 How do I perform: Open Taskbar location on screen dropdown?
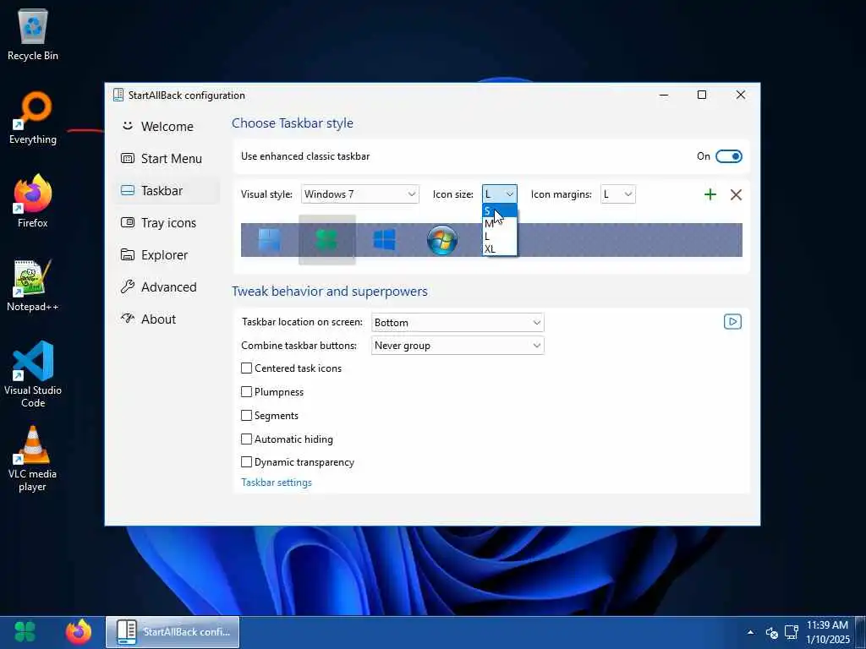[458, 323]
